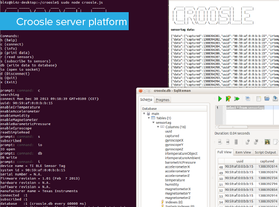Click the New row icon in results toolbar
The image size is (279, 207).
(220, 142)
